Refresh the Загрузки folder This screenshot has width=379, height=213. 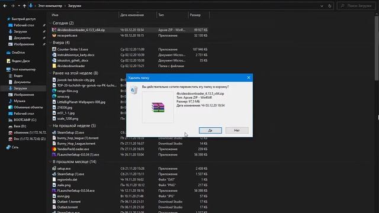pos(330,6)
